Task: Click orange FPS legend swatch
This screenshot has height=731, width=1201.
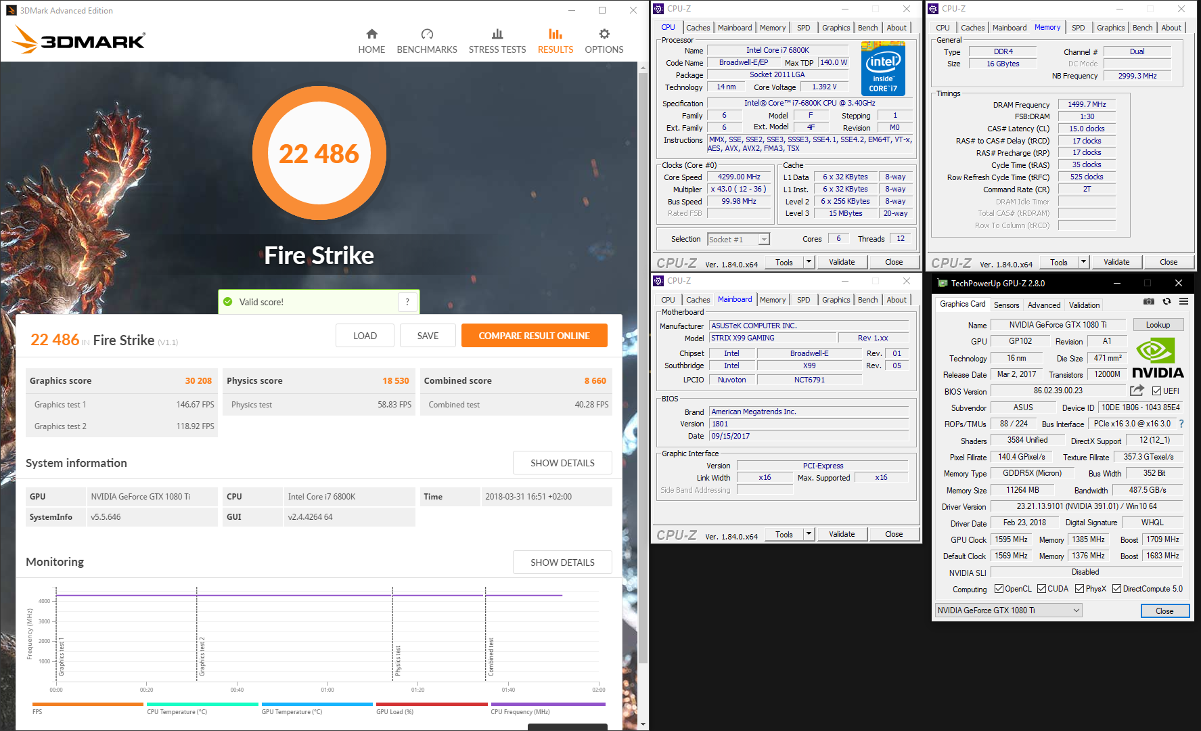Action: coord(88,704)
